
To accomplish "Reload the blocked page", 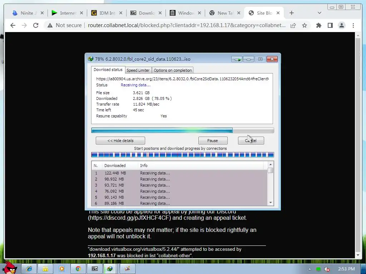I will [36, 25].
